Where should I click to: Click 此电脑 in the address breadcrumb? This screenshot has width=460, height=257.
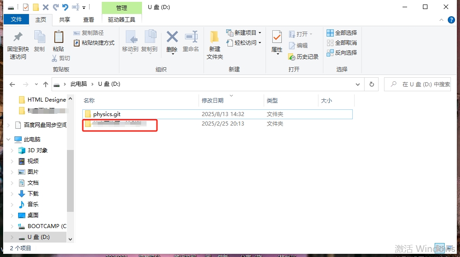(x=79, y=84)
